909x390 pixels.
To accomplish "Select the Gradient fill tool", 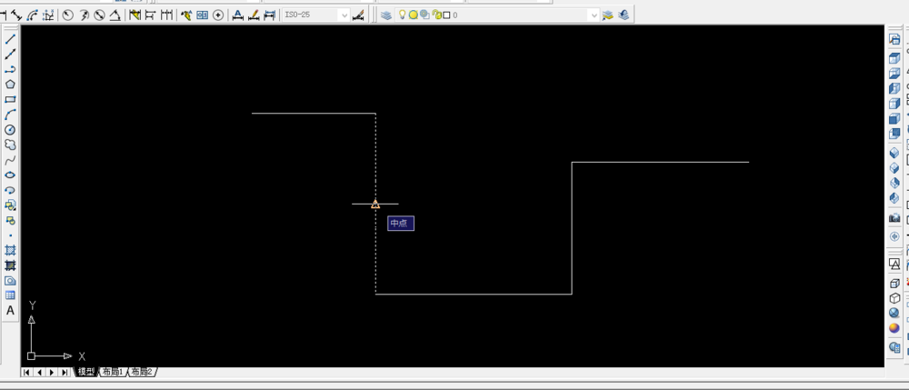I will click(10, 265).
